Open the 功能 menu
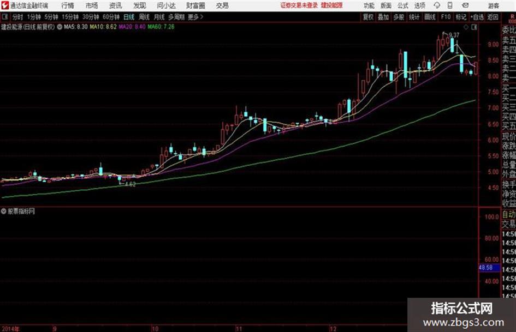Image resolution: width=516 pixels, height=332 pixels. click(369, 5)
